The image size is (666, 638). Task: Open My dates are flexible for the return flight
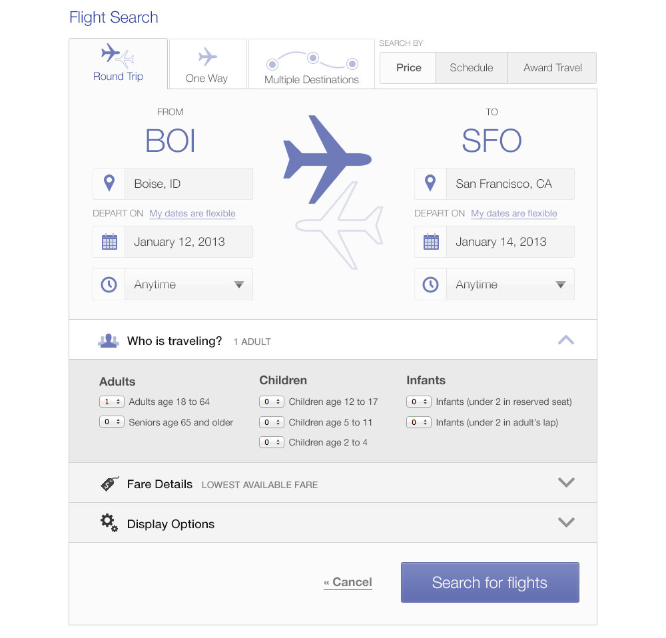coord(513,213)
